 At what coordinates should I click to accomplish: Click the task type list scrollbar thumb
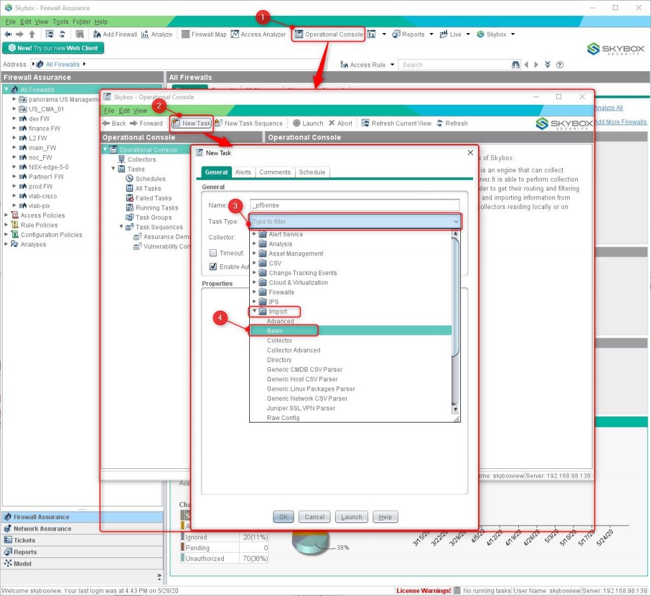point(455,297)
